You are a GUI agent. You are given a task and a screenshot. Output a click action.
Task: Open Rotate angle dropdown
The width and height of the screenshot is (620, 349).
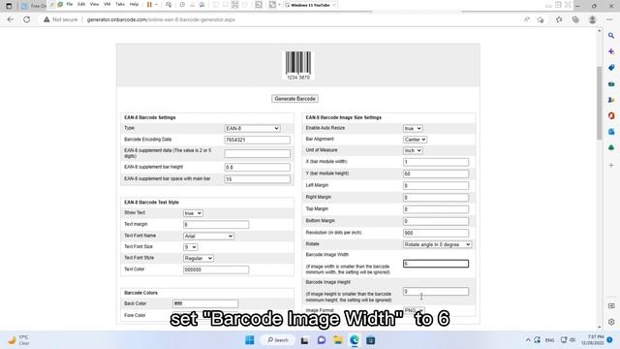coord(437,244)
